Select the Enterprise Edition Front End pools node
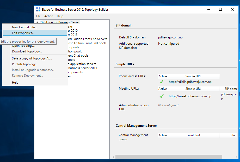 pyautogui.click(x=87, y=43)
